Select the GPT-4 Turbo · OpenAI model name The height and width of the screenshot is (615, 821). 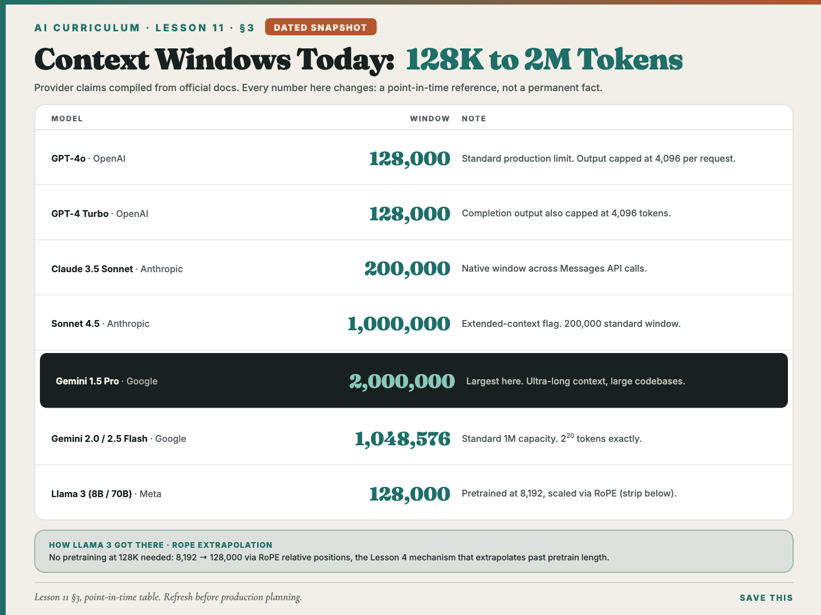100,214
